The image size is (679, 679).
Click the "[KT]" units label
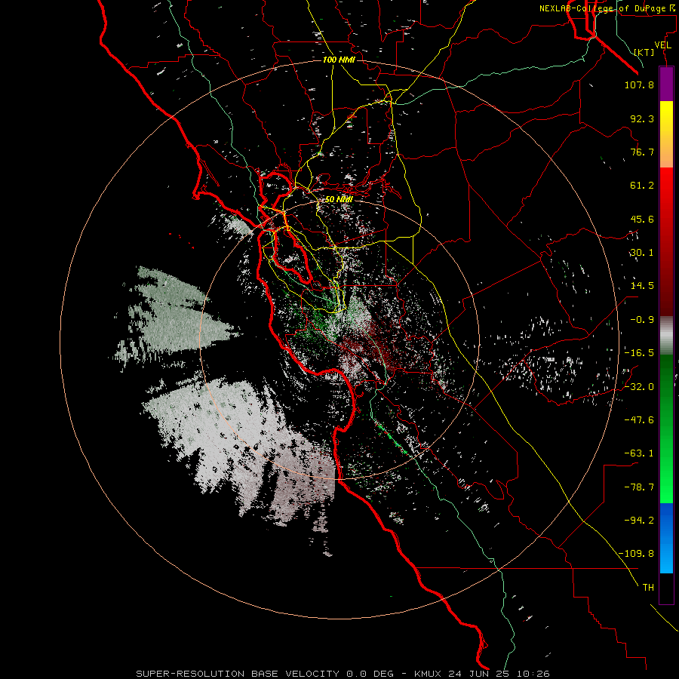click(644, 52)
